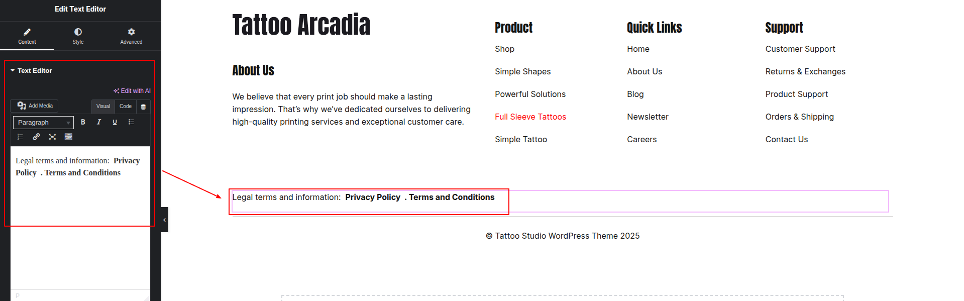
Task: Underline the selected text
Action: [115, 122]
